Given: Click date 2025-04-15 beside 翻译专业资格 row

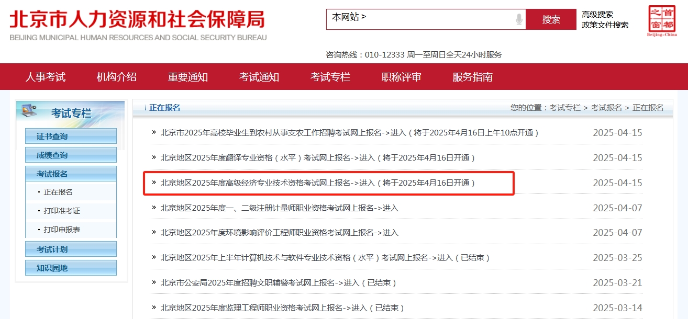Looking at the screenshot, I should (617, 158).
